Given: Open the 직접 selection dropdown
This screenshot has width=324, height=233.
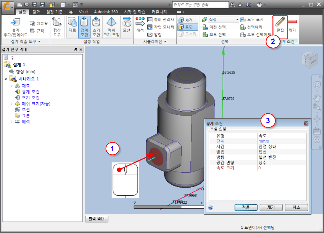Looking at the screenshot, I should [x=223, y=19].
